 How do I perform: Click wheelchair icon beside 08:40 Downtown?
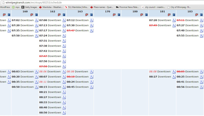64,107
